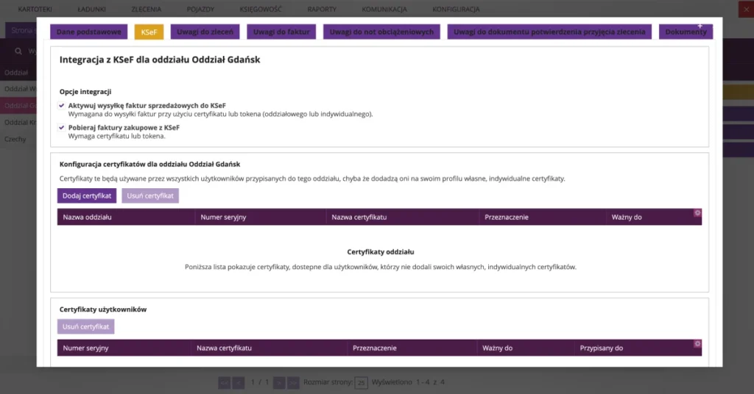Open Uwagi do dokumentu potwierdzenia przyjęcia zlecenia tab
This screenshot has height=394, width=754.
click(549, 32)
